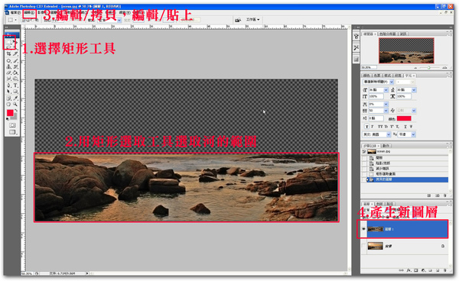This screenshot has width=459, height=281.
Task: Toggle Faux Bold in Character panel
Action: click(x=366, y=127)
